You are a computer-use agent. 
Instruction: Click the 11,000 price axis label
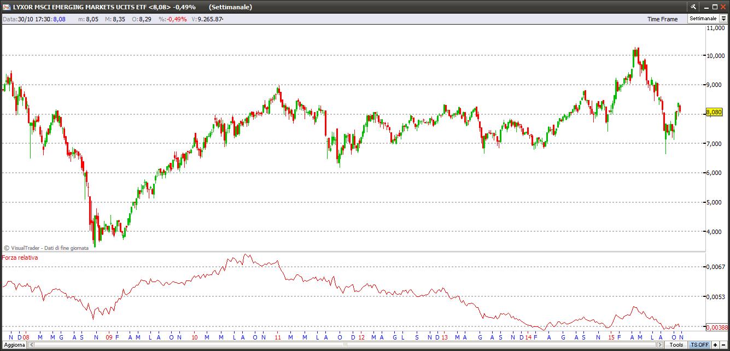click(716, 28)
